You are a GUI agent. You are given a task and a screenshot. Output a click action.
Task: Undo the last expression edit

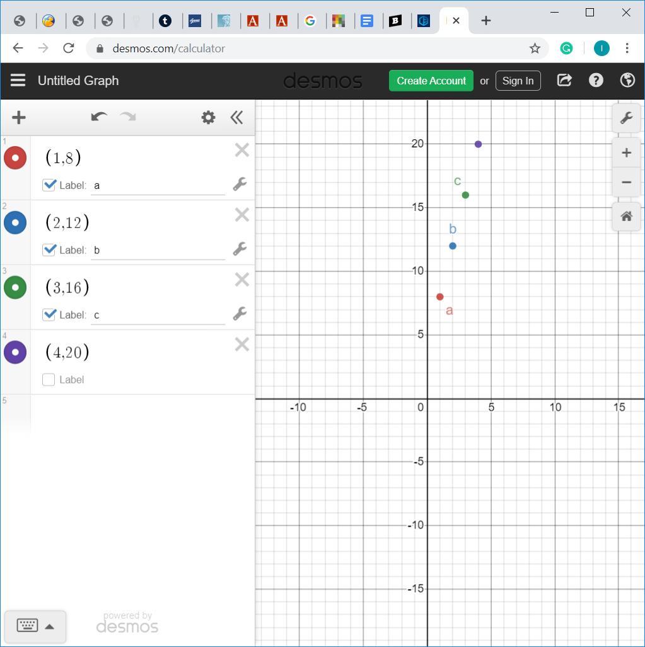[99, 118]
